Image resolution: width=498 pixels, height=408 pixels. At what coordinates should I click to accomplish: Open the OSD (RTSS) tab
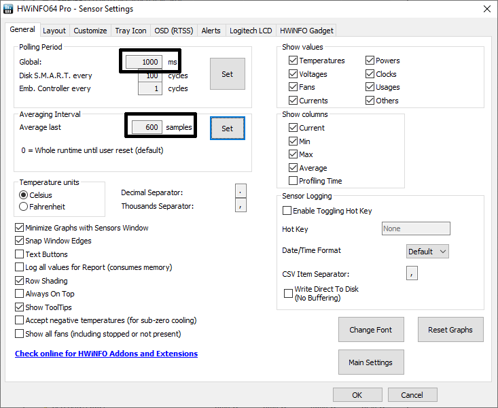(x=174, y=31)
